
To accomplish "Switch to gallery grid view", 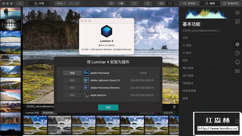I will pos(161,3).
